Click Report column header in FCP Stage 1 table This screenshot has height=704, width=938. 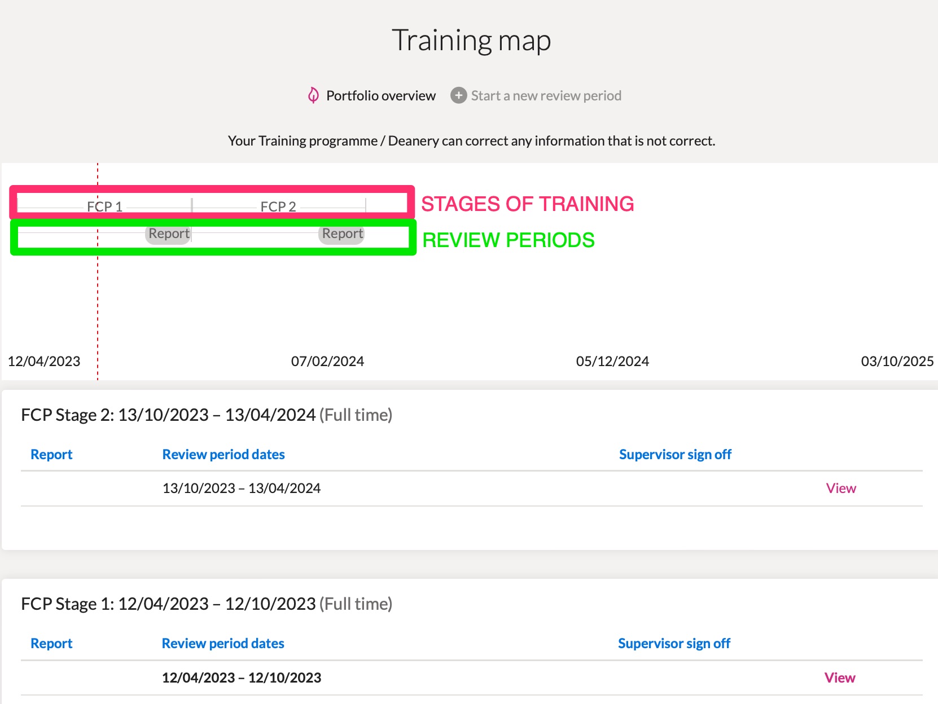pos(51,643)
